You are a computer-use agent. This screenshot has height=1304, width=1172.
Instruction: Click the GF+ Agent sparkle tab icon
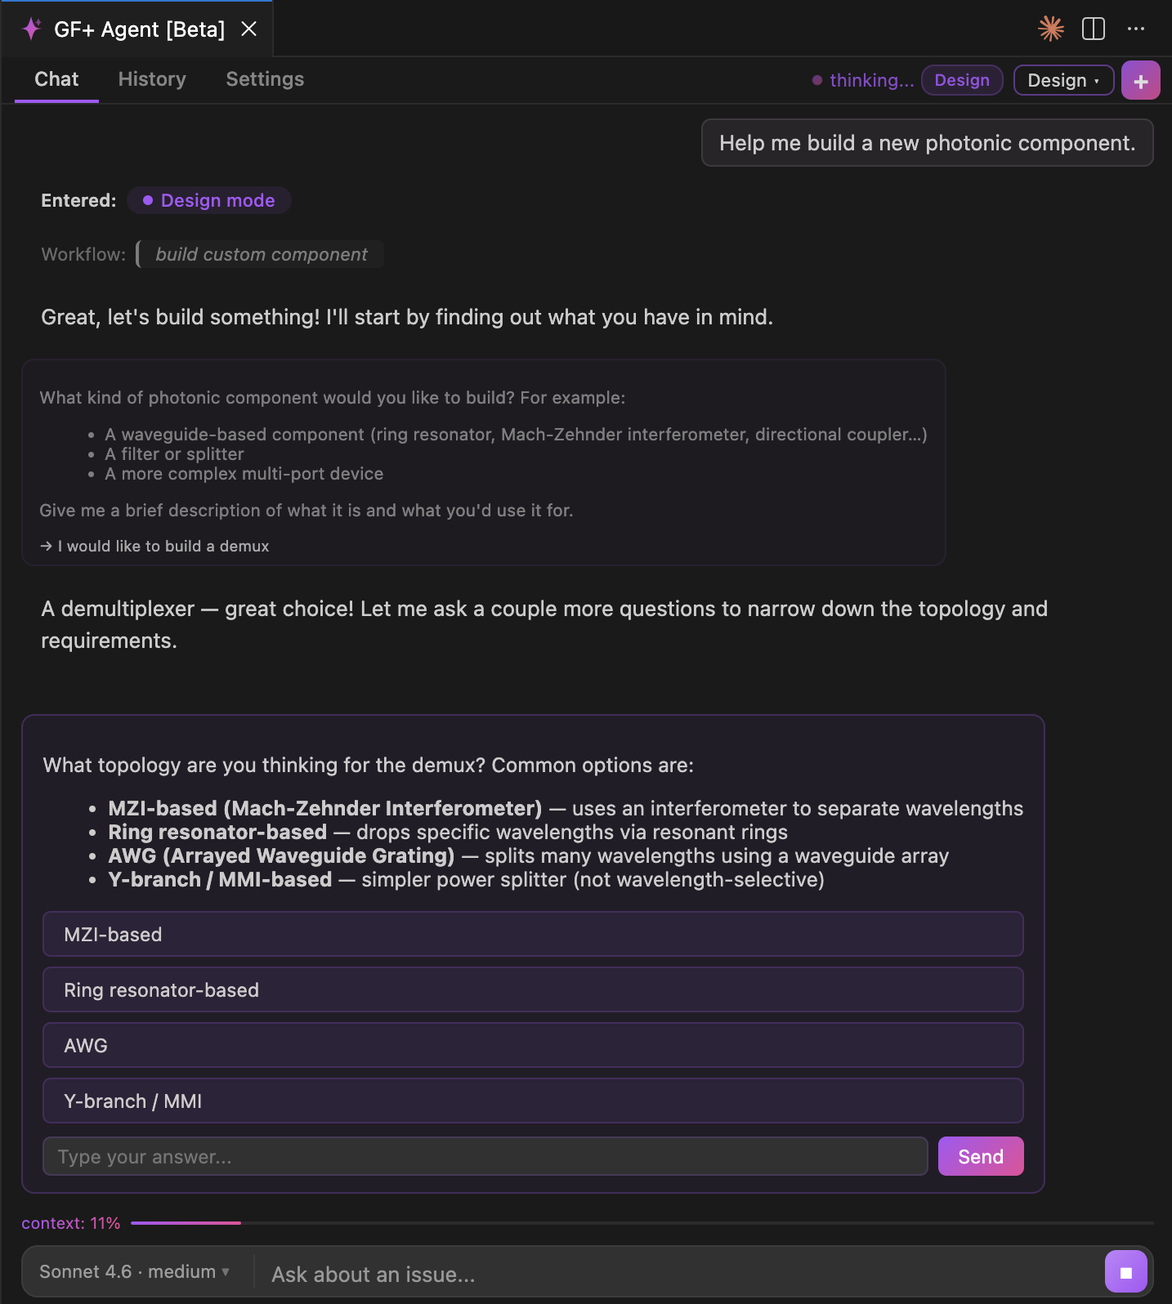(x=30, y=29)
